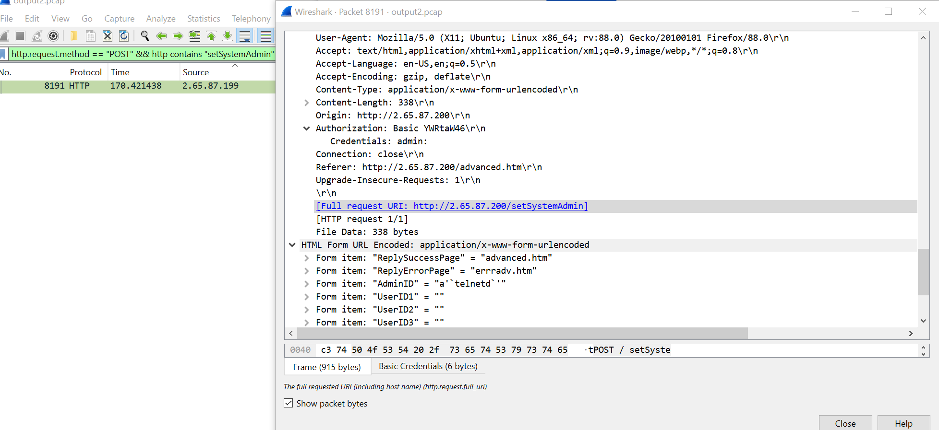Open the Capture menu
The image size is (939, 430).
pyautogui.click(x=120, y=19)
